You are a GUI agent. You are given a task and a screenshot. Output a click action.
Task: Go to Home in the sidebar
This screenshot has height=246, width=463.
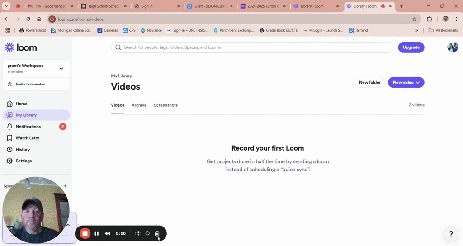click(x=36, y=104)
